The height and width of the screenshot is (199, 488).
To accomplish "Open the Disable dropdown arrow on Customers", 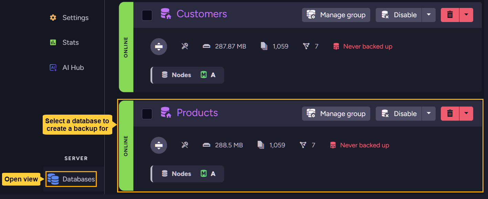I will [x=428, y=15].
